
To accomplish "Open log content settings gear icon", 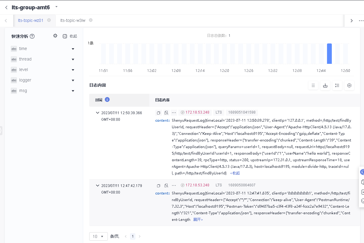I will [x=349, y=85].
